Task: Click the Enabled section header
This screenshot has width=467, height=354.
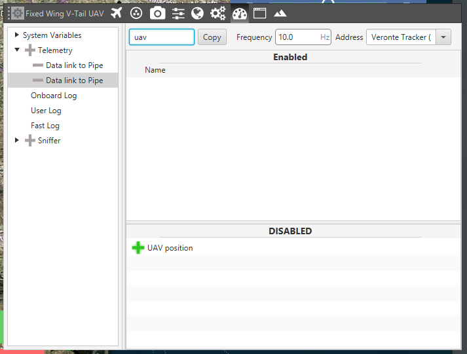Action: click(290, 57)
